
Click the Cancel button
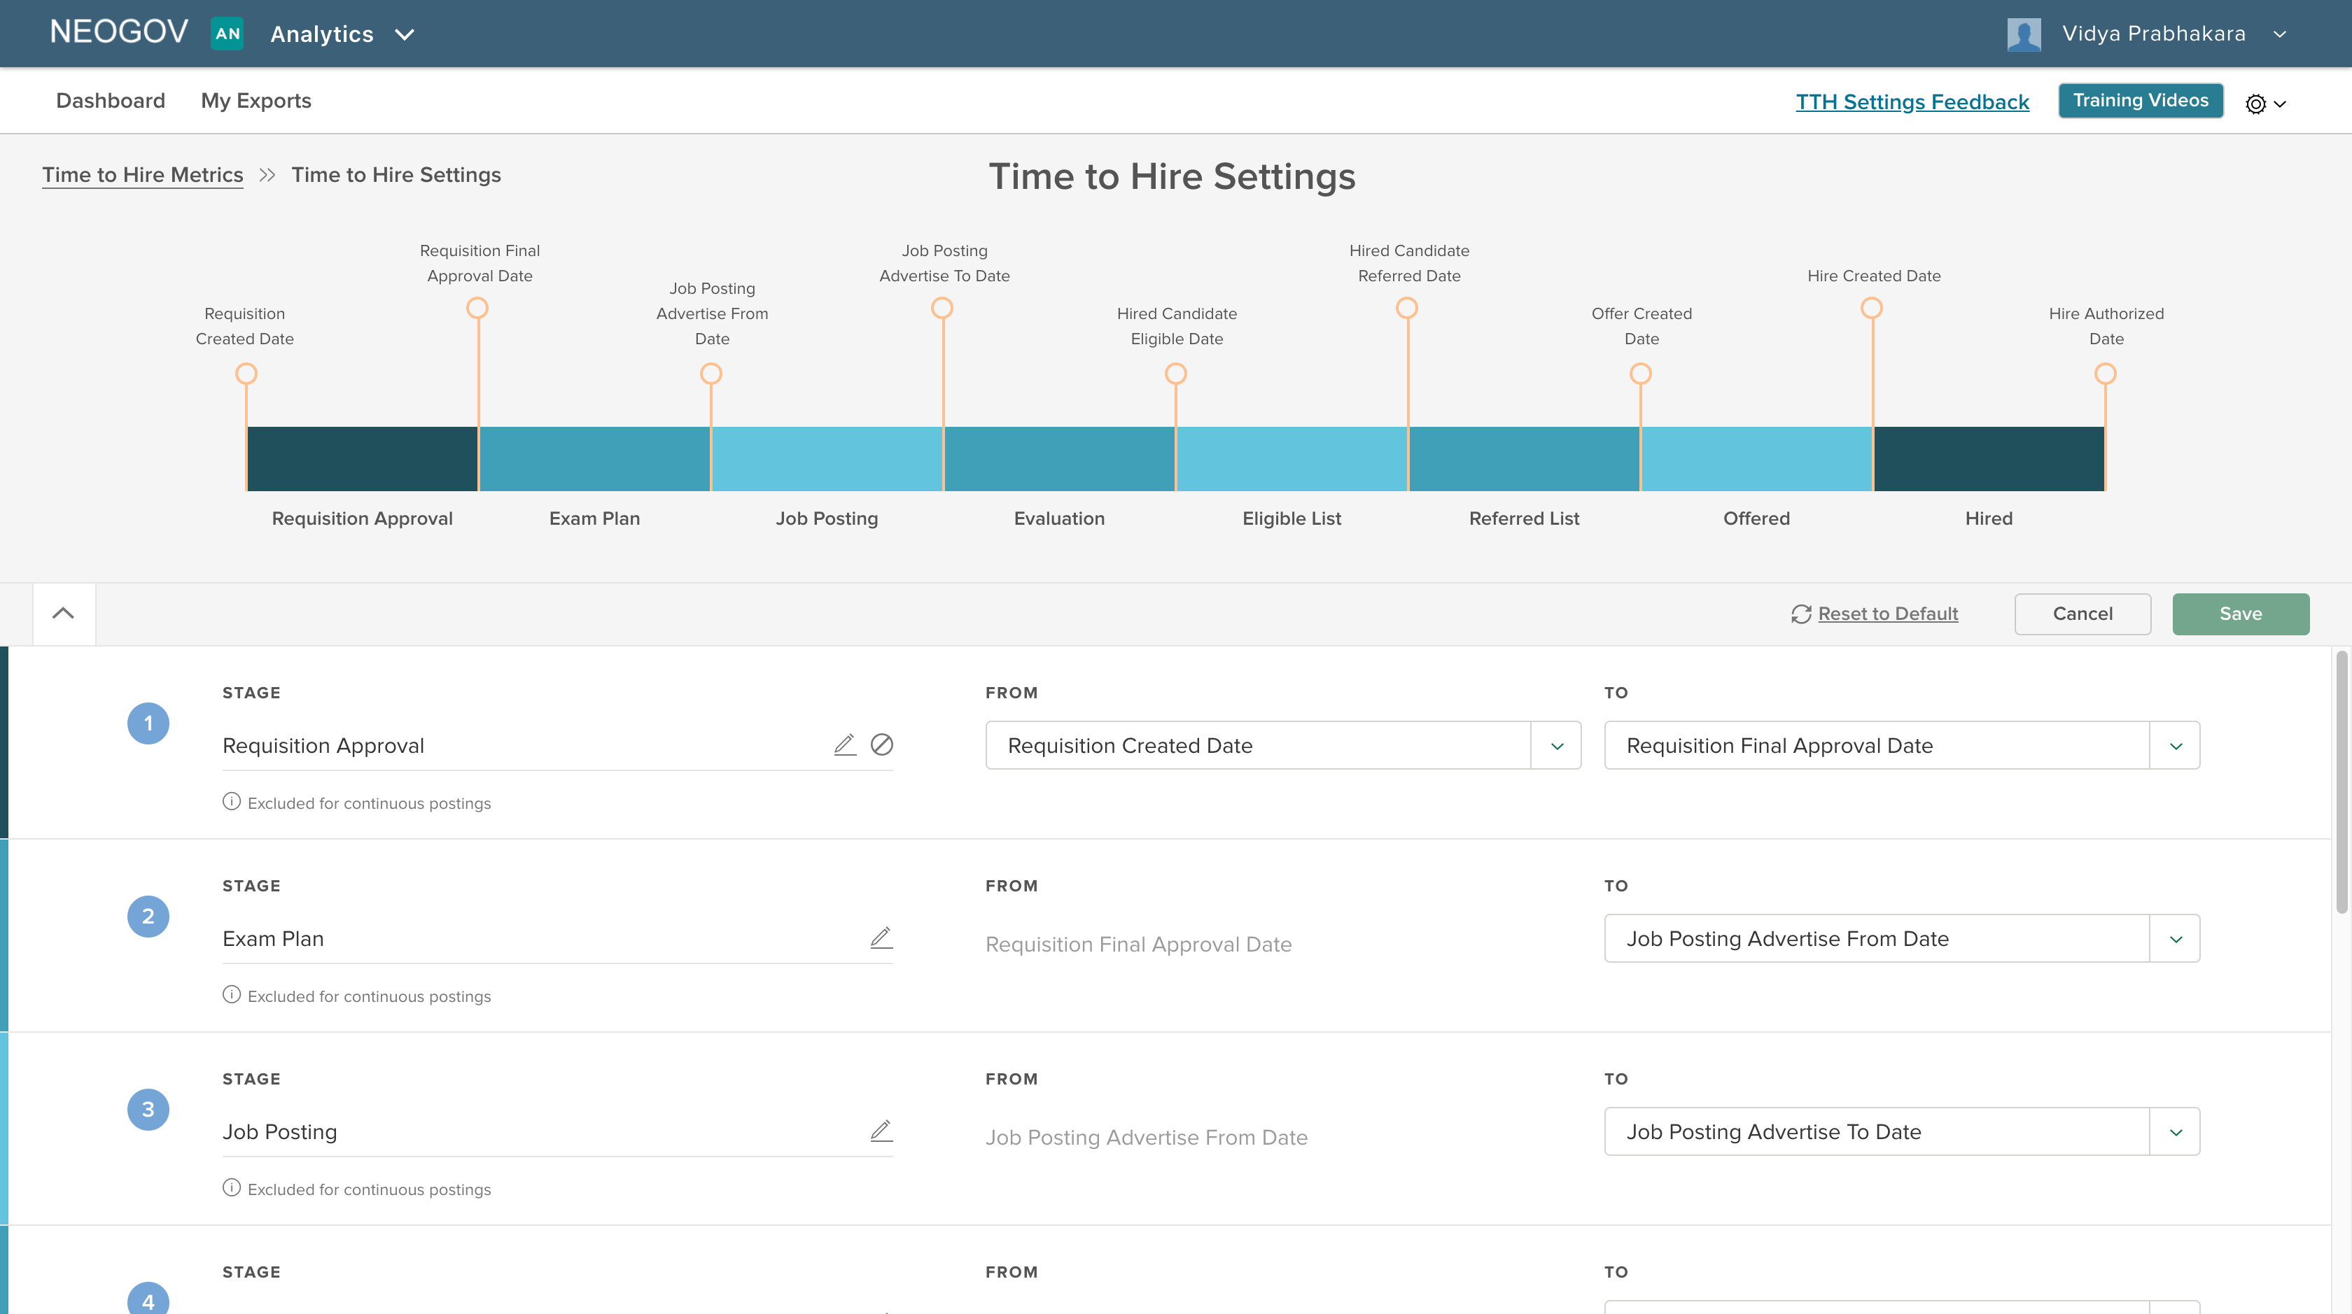click(x=2082, y=614)
